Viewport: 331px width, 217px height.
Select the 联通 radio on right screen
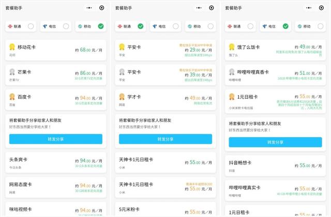[250, 26]
